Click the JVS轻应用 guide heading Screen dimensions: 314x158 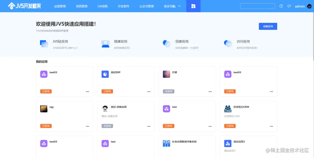coord(60,41)
